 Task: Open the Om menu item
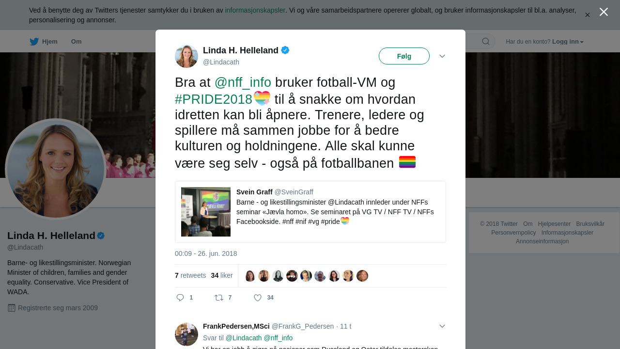(x=77, y=42)
